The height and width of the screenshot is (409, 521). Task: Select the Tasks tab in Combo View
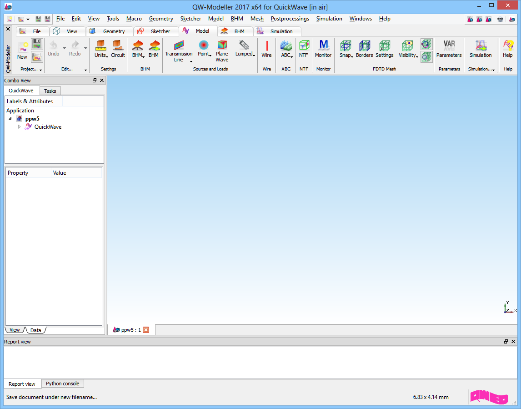coord(50,91)
